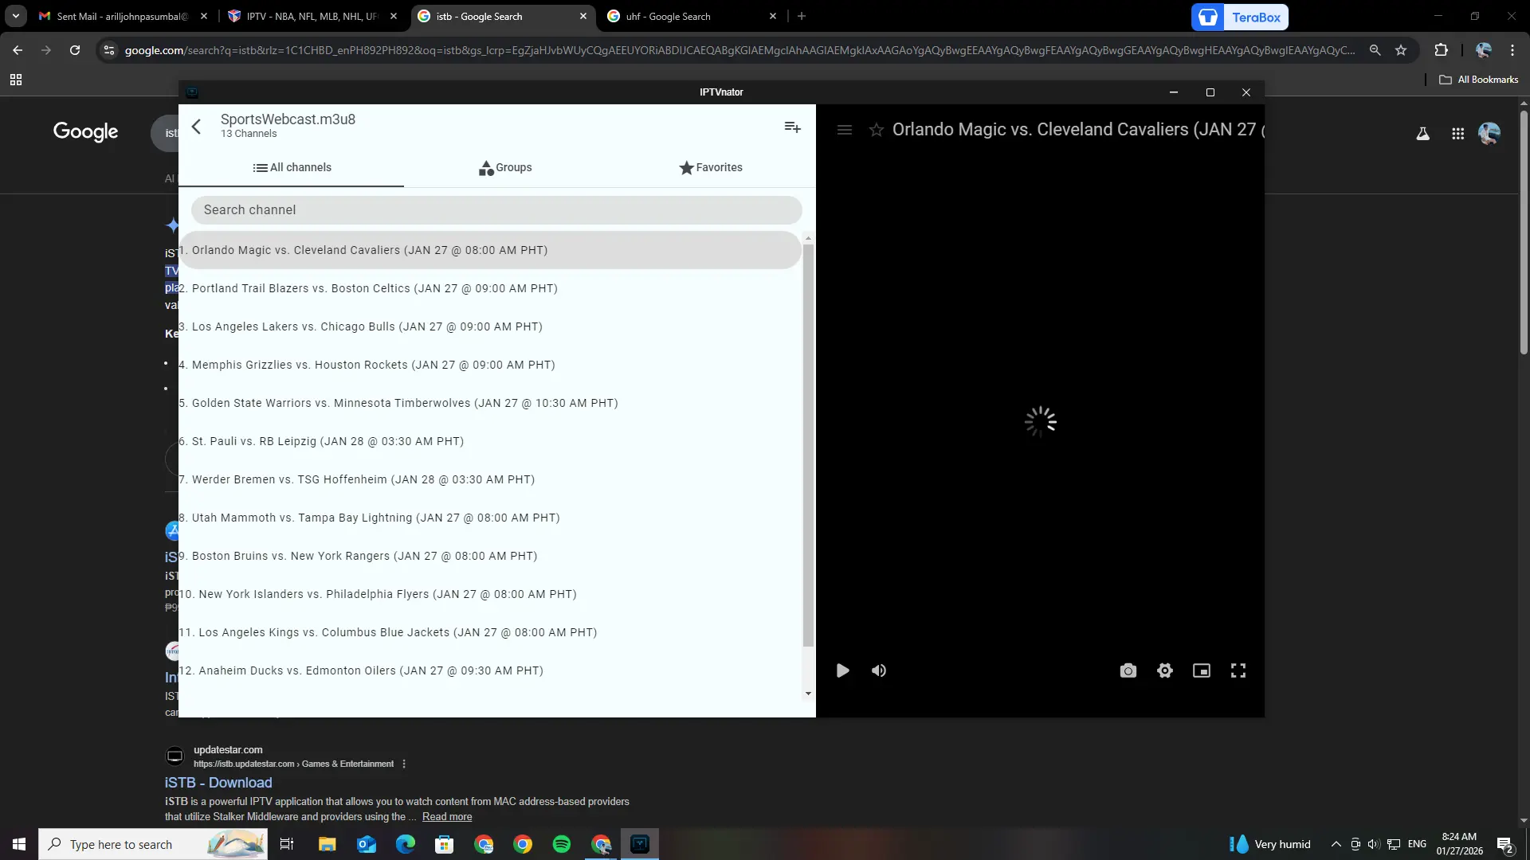Viewport: 1530px width, 860px height.
Task: Open the Very humid weather widget
Action: point(1270,844)
